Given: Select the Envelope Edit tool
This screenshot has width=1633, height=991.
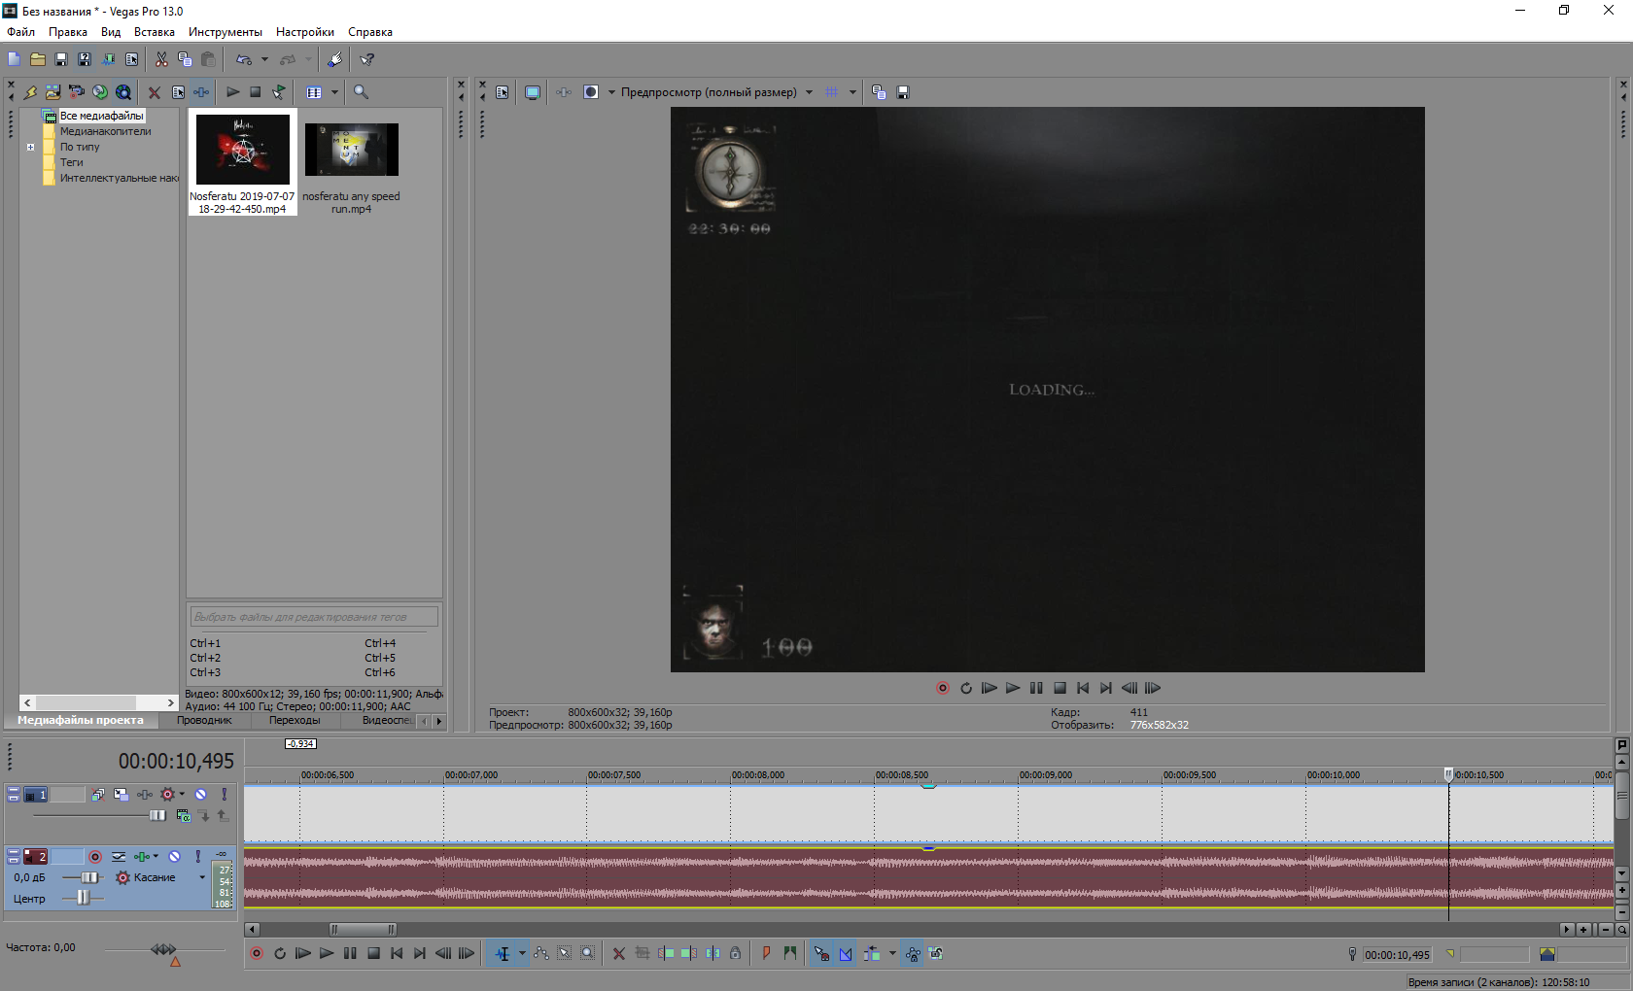Looking at the screenshot, I should (x=541, y=953).
